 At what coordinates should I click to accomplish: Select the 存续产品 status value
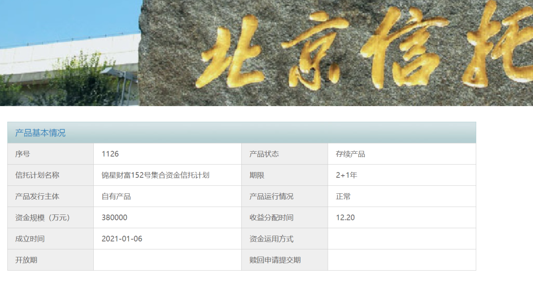pos(350,154)
